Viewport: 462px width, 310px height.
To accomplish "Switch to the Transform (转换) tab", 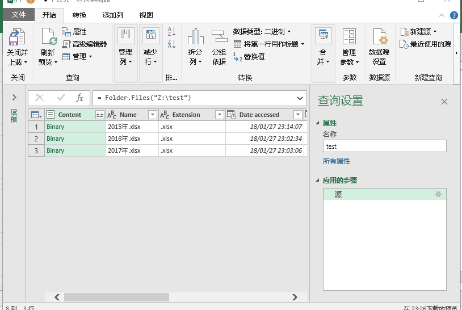I will click(79, 15).
